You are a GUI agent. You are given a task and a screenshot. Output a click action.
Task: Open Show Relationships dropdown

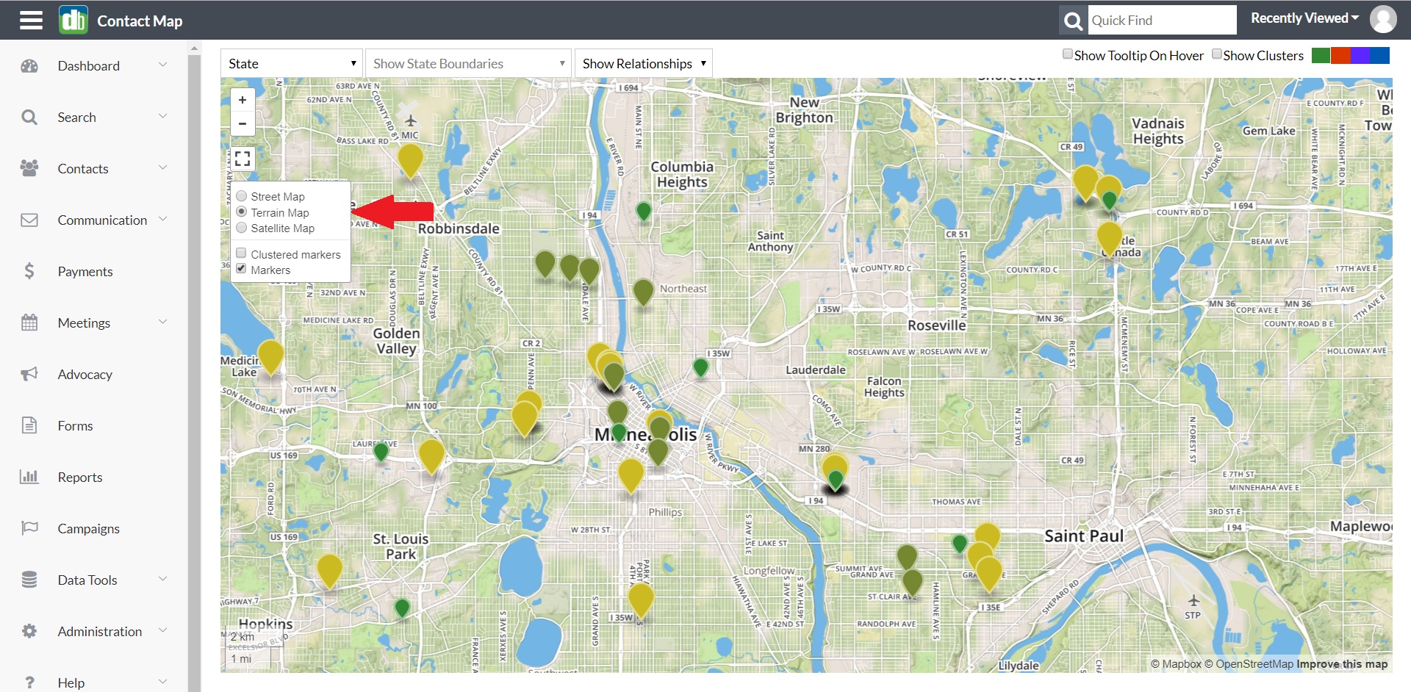click(644, 63)
